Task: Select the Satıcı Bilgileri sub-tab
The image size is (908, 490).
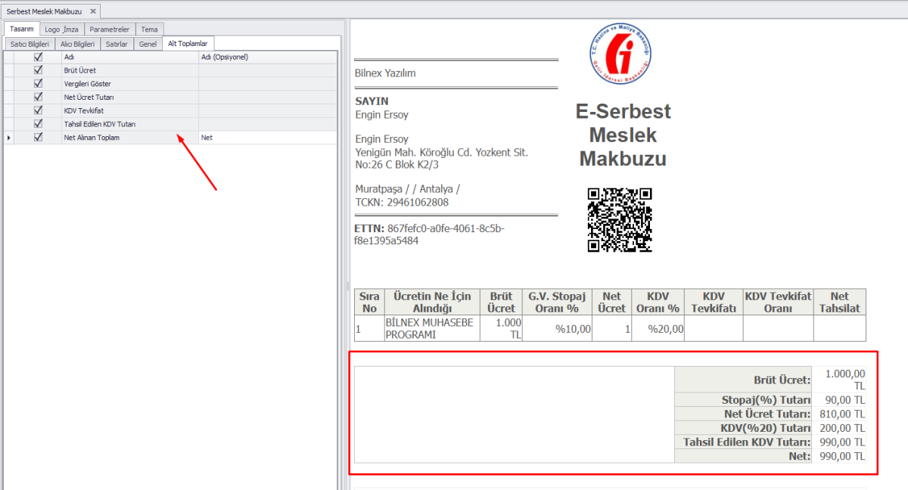Action: 29,44
